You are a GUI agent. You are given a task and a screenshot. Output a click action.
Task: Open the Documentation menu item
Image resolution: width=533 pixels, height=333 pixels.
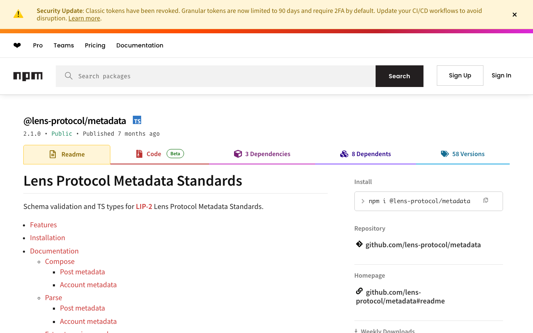pyautogui.click(x=140, y=45)
